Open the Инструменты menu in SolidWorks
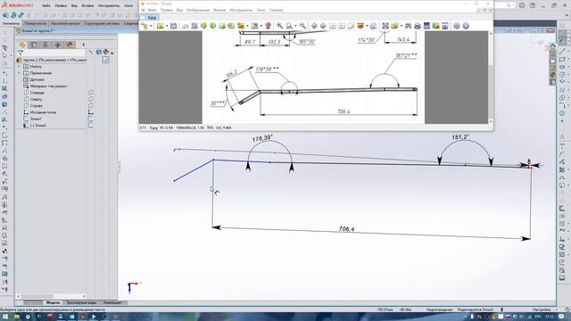The image size is (571, 321). [x=109, y=5]
